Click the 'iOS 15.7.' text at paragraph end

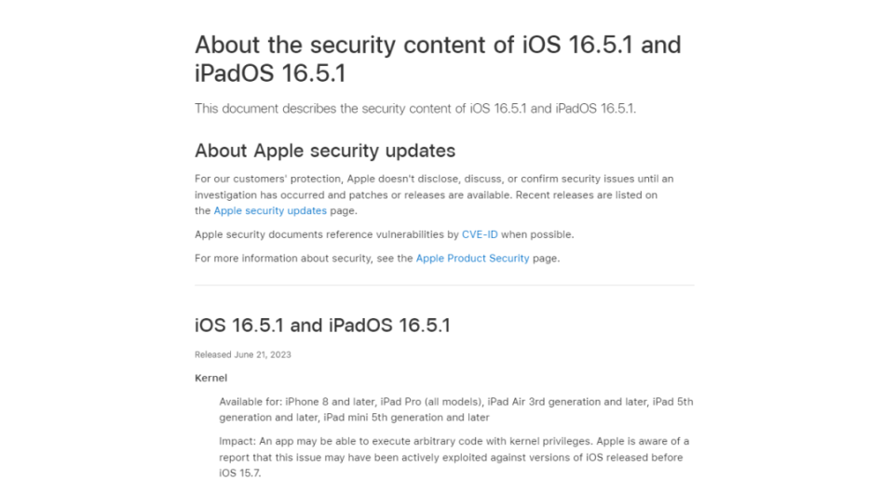click(x=241, y=473)
